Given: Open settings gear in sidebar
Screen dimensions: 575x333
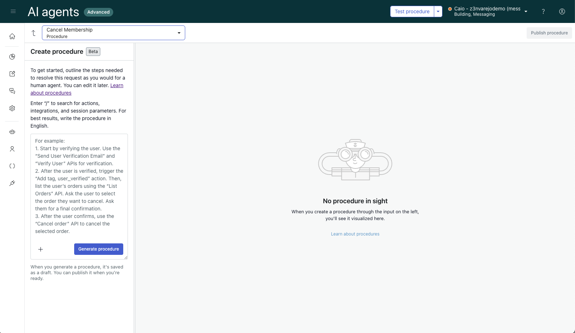Looking at the screenshot, I should click(x=12, y=108).
